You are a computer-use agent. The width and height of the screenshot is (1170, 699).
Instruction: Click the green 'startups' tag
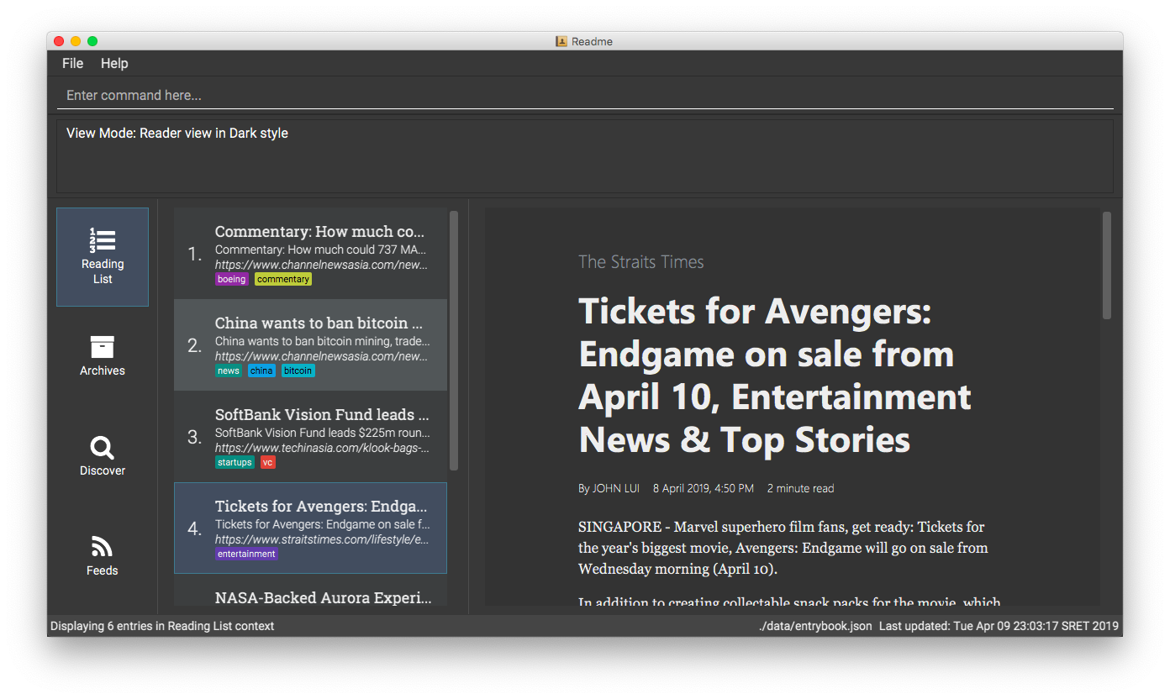235,462
